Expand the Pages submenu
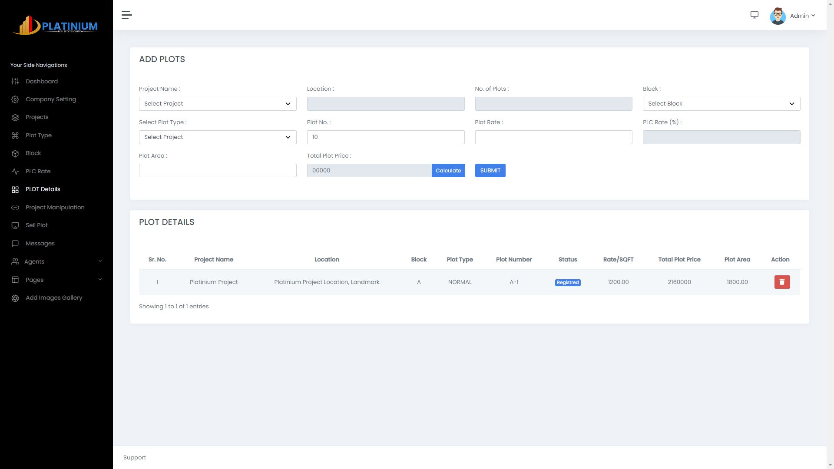The width and height of the screenshot is (834, 469). 56,280
